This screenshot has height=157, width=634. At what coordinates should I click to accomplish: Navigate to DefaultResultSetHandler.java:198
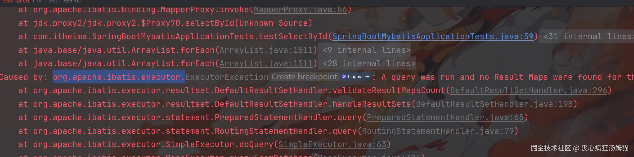pyautogui.click(x=494, y=104)
